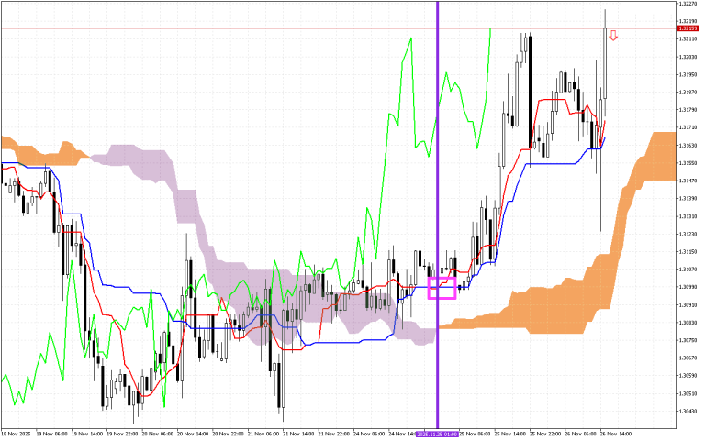Click the 1.31470 price axis label

pyautogui.click(x=688, y=181)
